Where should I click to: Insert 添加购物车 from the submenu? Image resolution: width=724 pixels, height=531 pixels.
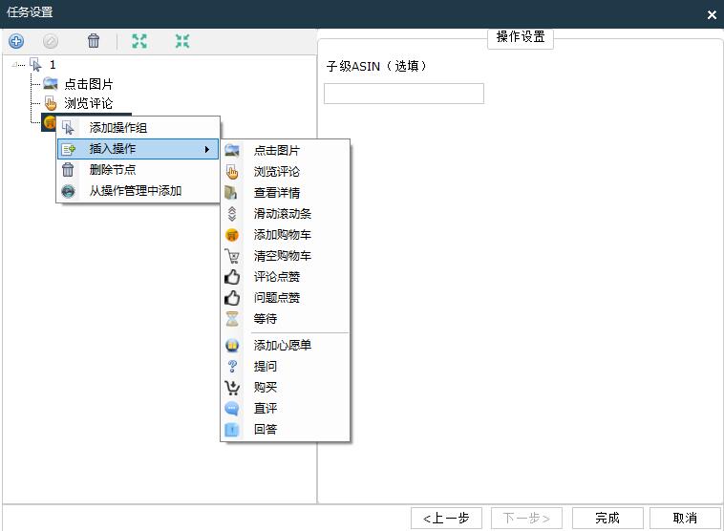point(285,235)
